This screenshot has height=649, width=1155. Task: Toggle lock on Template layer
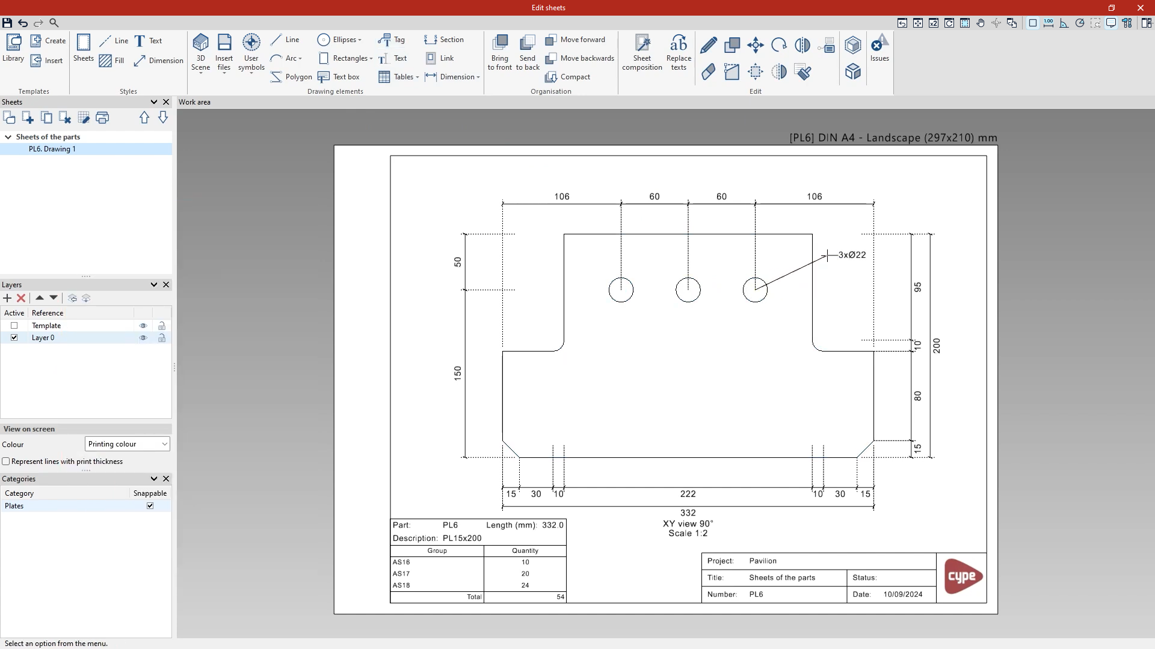[162, 326]
